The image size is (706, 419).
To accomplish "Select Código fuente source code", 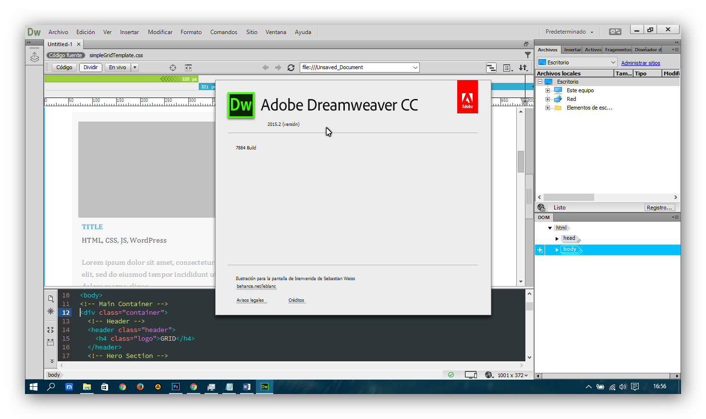I will 66,55.
